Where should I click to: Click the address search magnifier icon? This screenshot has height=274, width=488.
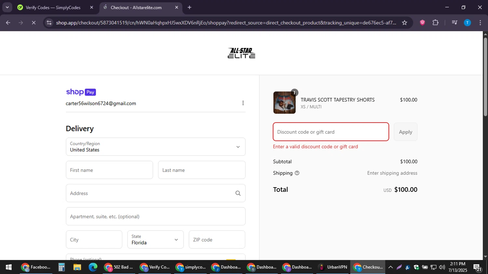[238, 193]
